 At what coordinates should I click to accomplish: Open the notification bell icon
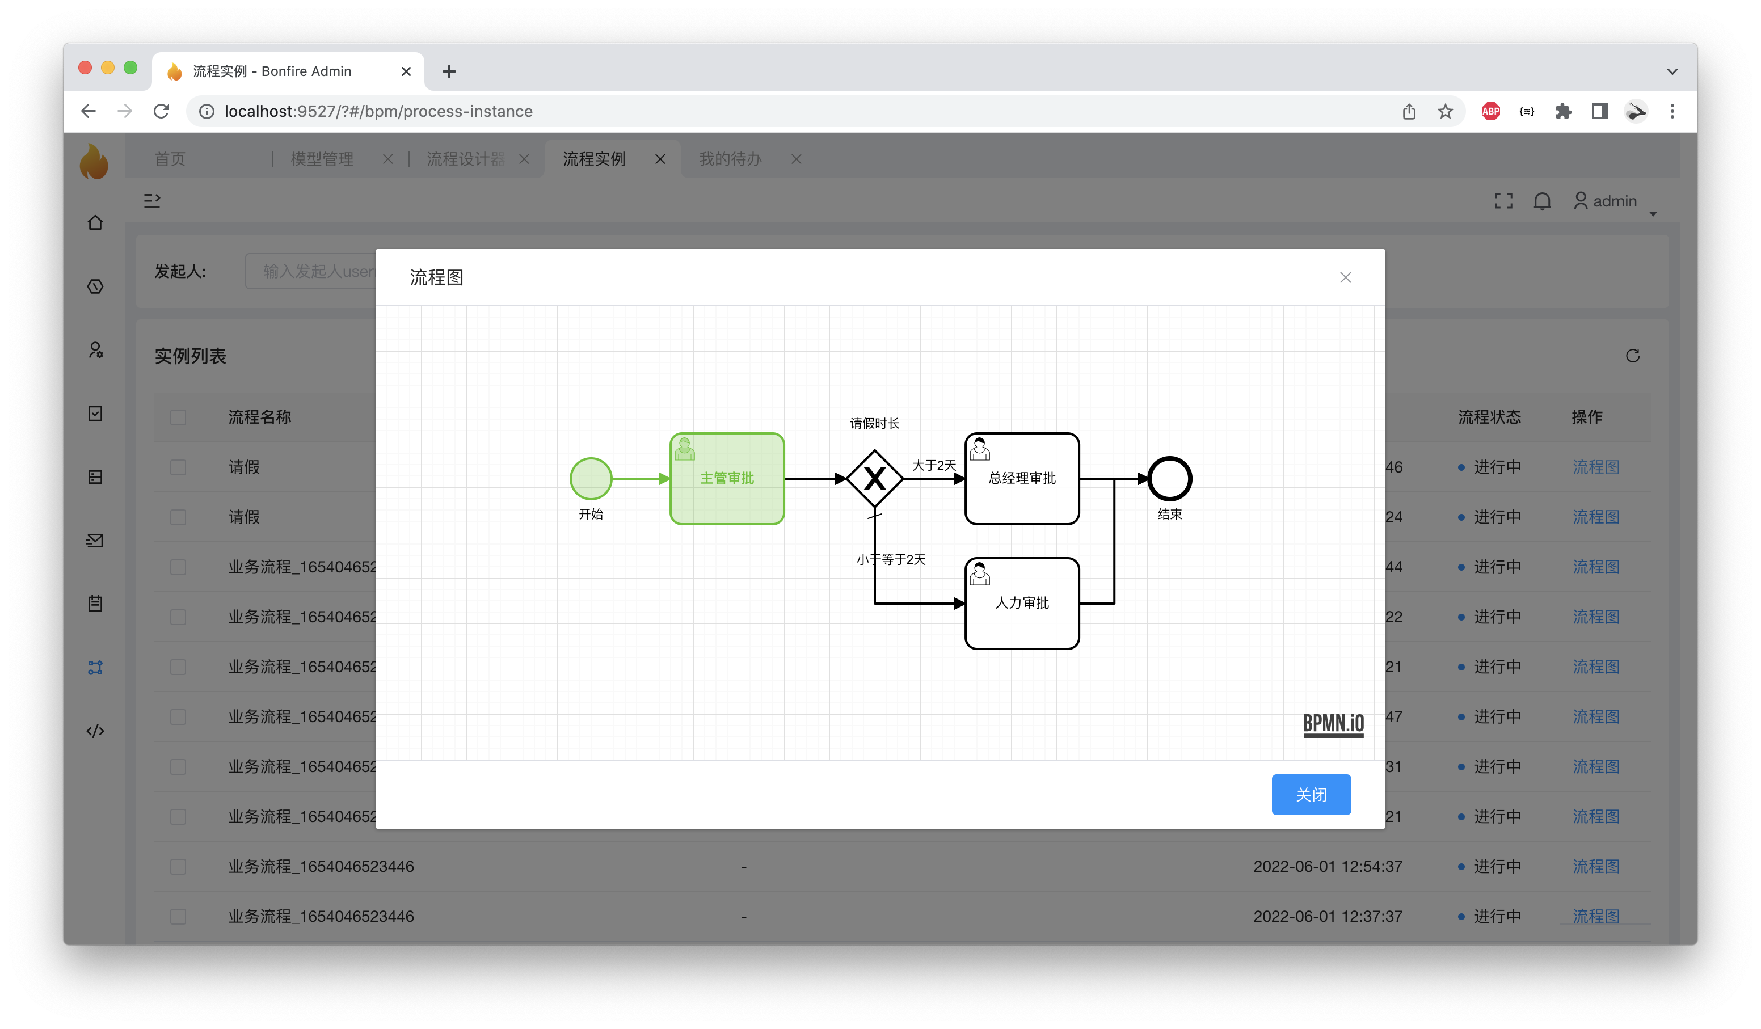[1541, 201]
